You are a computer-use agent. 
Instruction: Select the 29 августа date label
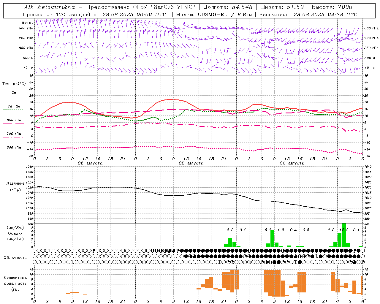pyautogui.click(x=191, y=163)
